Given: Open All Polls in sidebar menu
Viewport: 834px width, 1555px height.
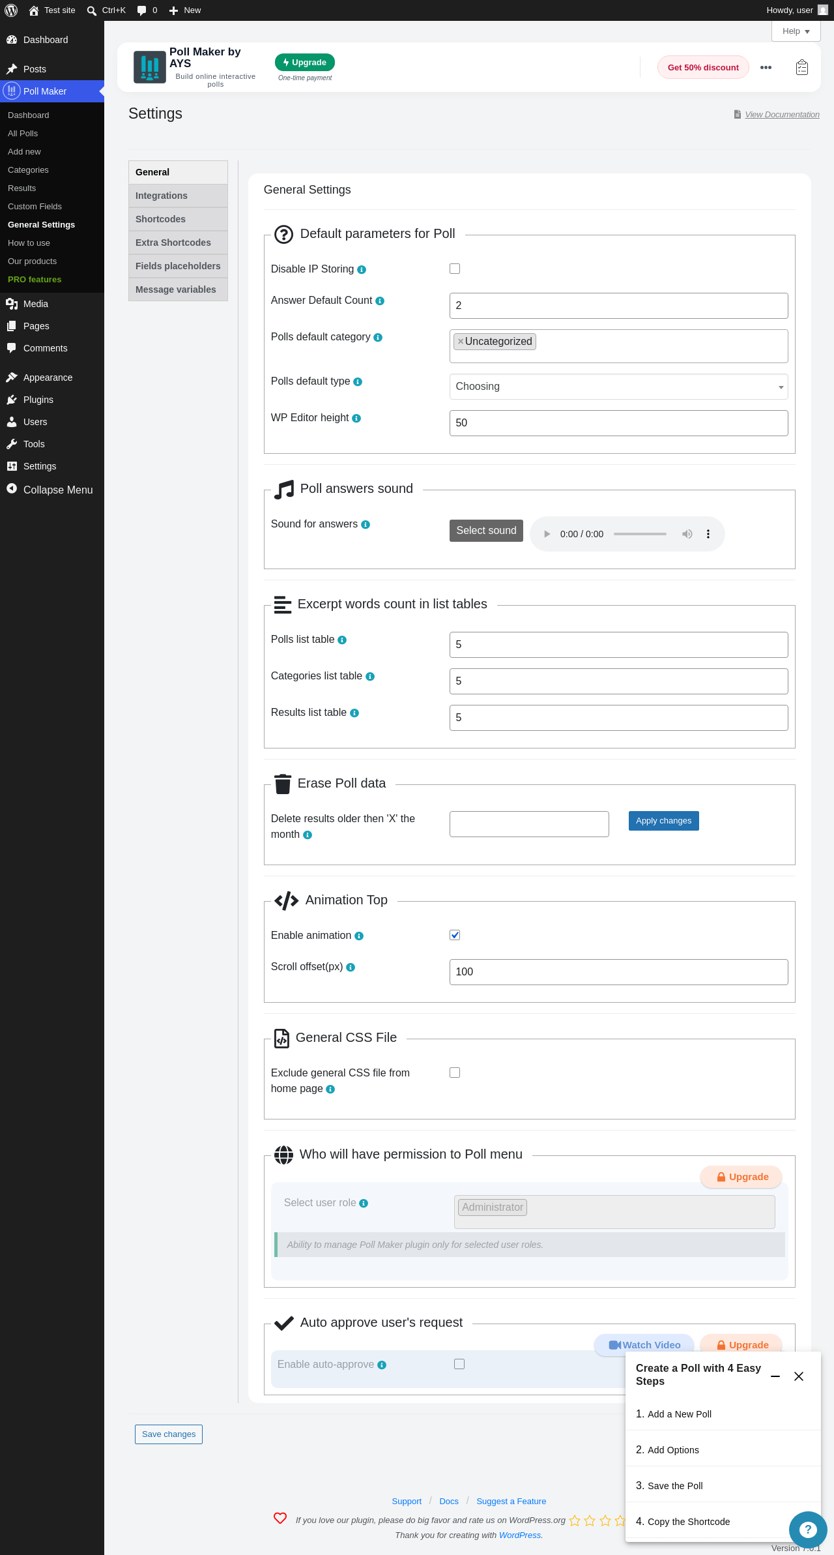Looking at the screenshot, I should (x=23, y=133).
